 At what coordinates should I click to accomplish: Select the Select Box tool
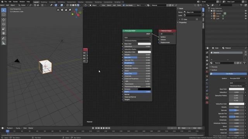pos(3,10)
